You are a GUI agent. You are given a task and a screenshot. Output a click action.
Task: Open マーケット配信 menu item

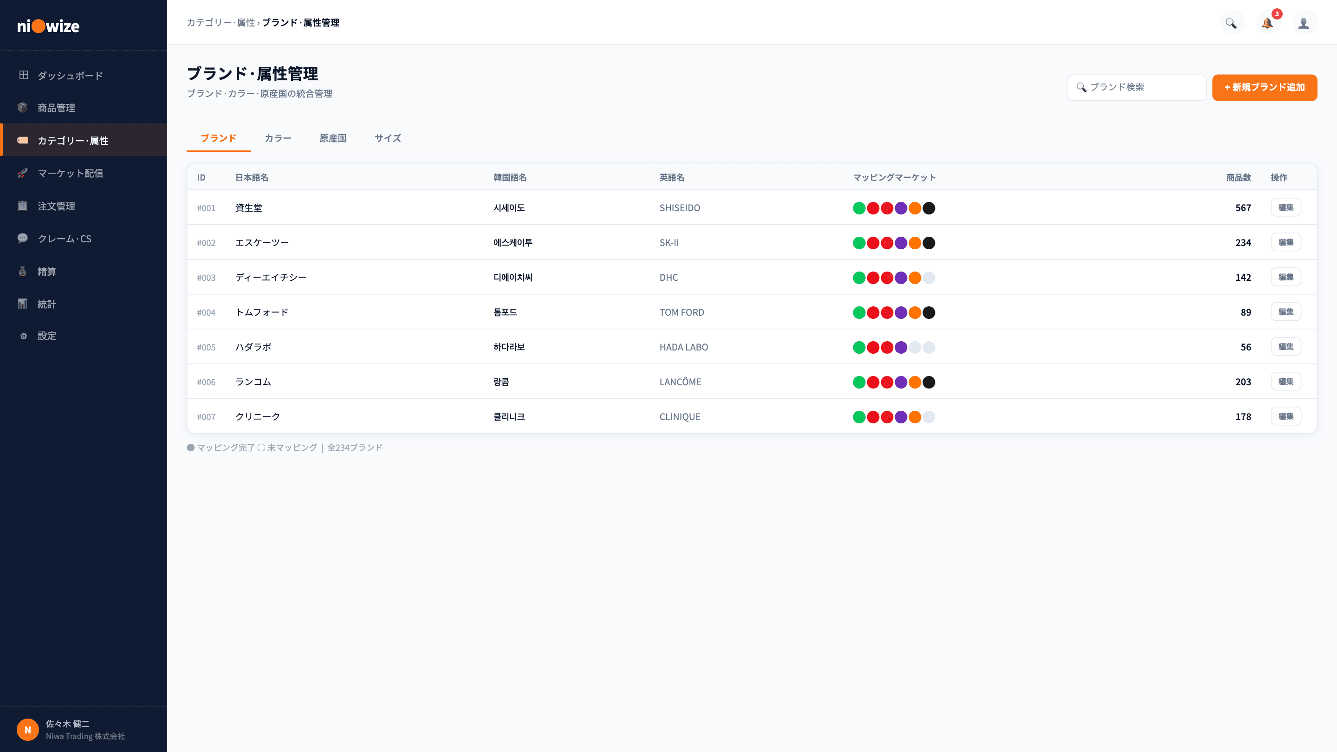point(84,173)
